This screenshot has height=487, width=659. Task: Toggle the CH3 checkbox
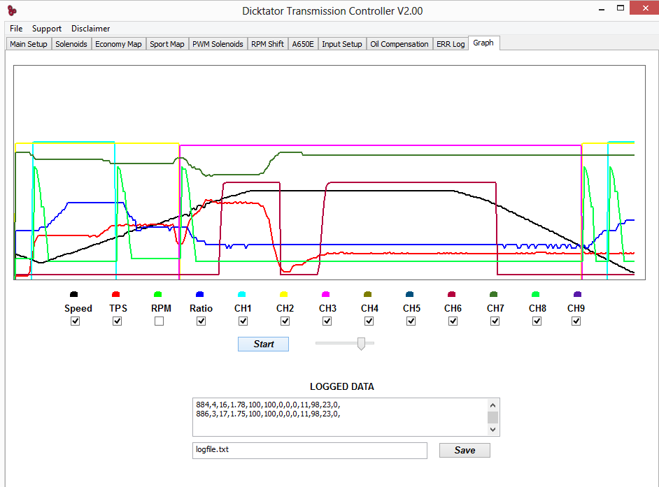point(327,321)
